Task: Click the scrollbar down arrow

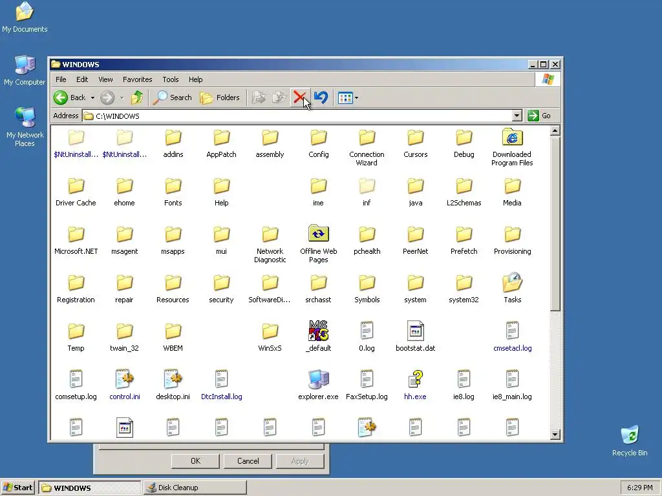Action: coord(555,435)
